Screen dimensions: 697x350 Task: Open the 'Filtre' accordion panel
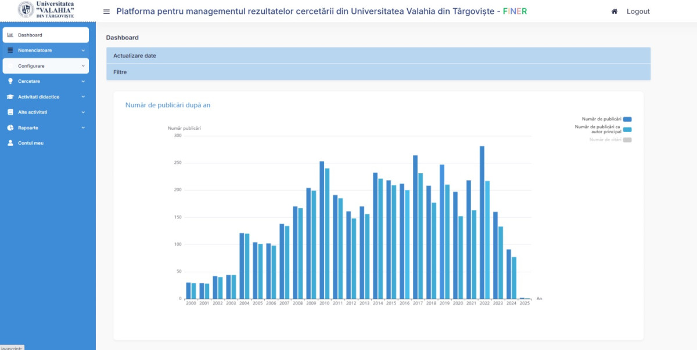tap(378, 72)
